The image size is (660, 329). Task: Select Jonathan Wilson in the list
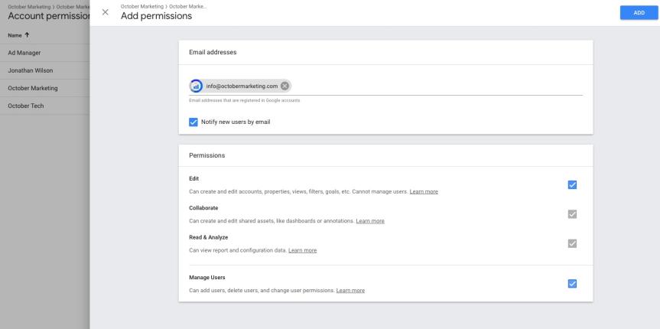31,70
